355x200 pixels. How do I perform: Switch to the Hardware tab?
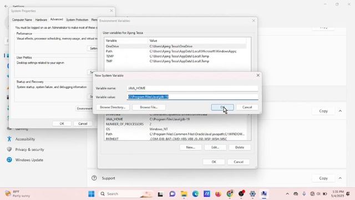coord(41,20)
